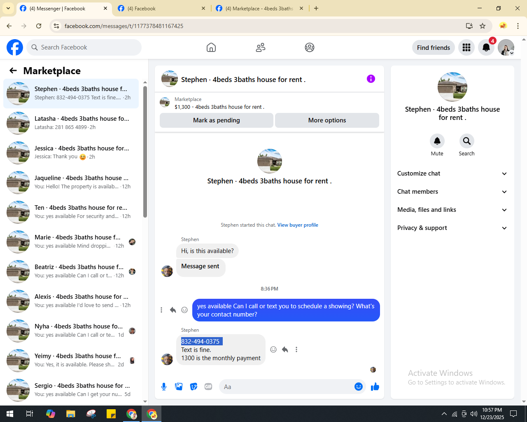Open the Groups icon in top navigation
This screenshot has height=422, width=527.
pyautogui.click(x=310, y=47)
